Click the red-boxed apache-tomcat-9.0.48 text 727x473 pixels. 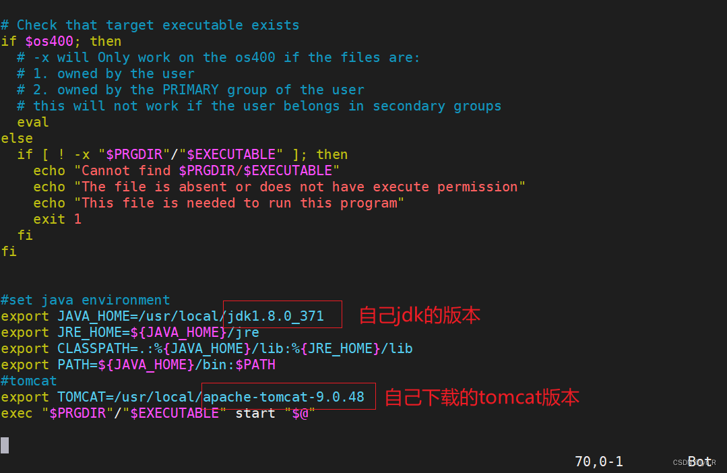[285, 397]
